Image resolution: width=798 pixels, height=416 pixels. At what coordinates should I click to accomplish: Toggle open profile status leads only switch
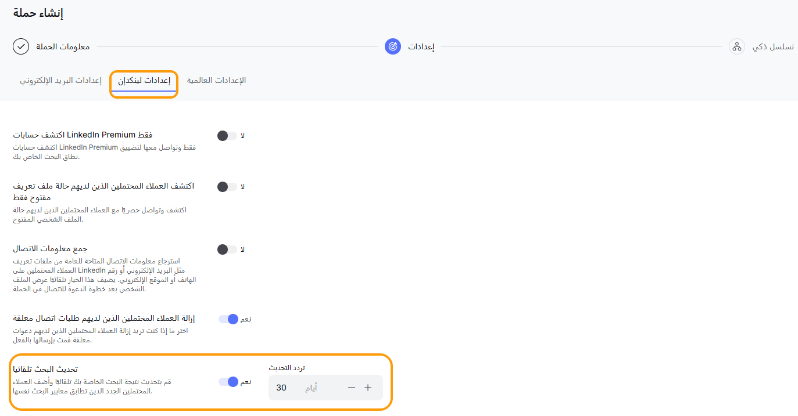coord(227,187)
